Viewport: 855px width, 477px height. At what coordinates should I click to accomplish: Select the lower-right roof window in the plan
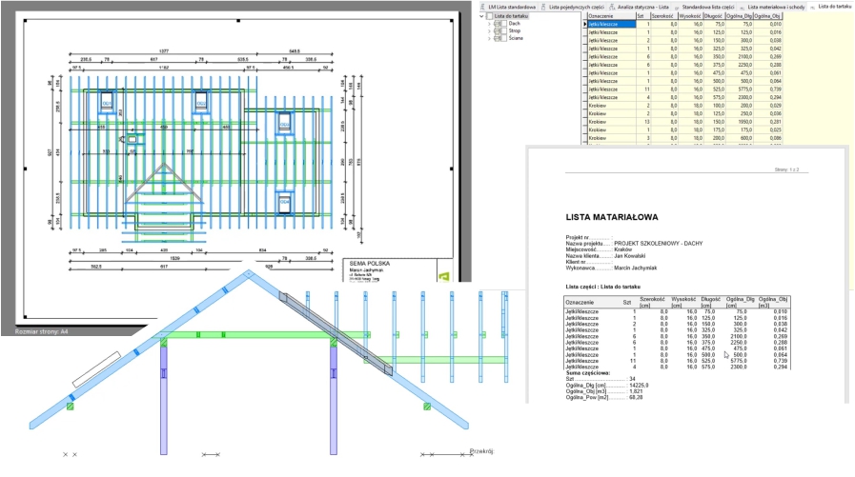coord(284,202)
